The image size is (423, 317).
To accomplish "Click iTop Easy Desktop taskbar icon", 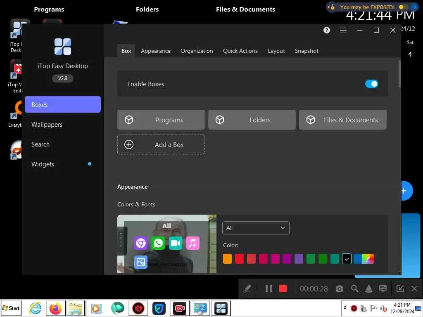I will (221, 308).
